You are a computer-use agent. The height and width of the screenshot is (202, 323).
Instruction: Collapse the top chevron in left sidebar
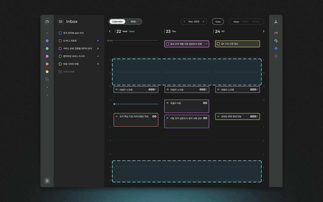(47, 33)
